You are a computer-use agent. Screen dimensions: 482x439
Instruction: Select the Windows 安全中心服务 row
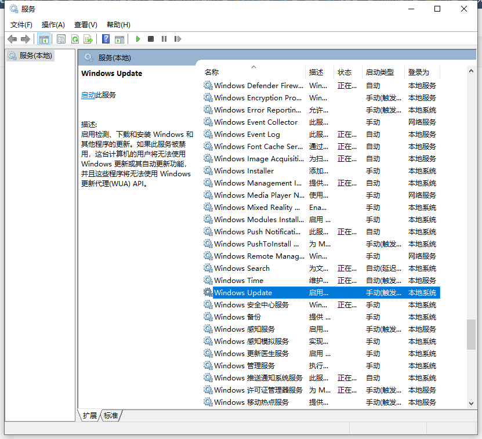(321, 304)
